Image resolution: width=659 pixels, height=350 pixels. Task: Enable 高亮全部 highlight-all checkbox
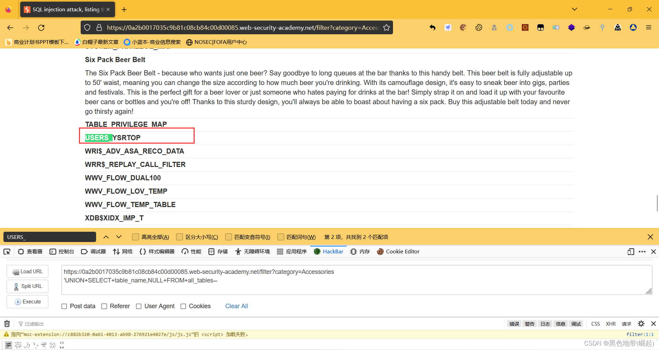[136, 237]
